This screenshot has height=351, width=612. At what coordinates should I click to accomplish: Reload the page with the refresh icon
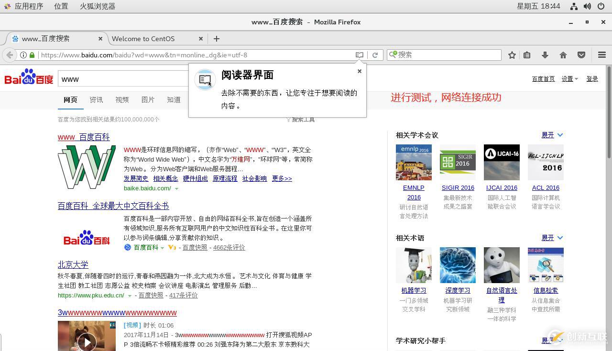pos(375,55)
